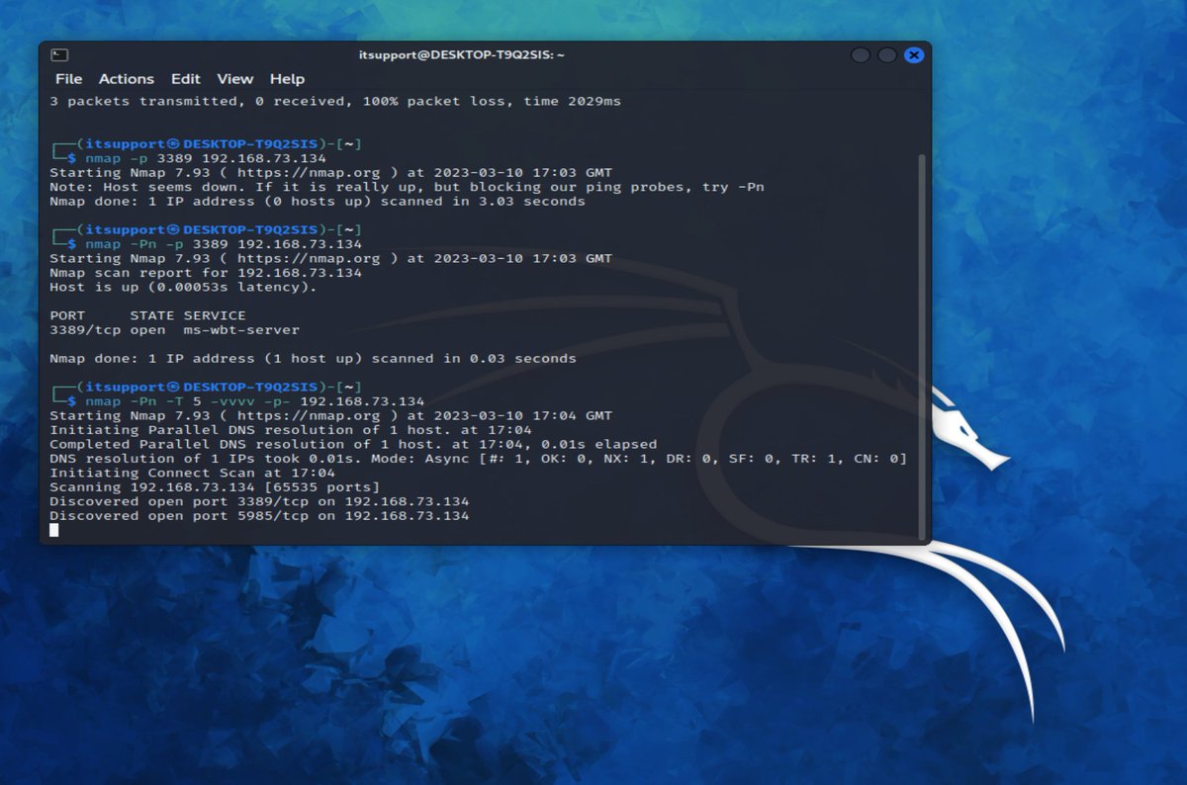Click 'Initiating Connect Scan at 17:04' line
Screen dimensions: 1187x785
(x=192, y=473)
